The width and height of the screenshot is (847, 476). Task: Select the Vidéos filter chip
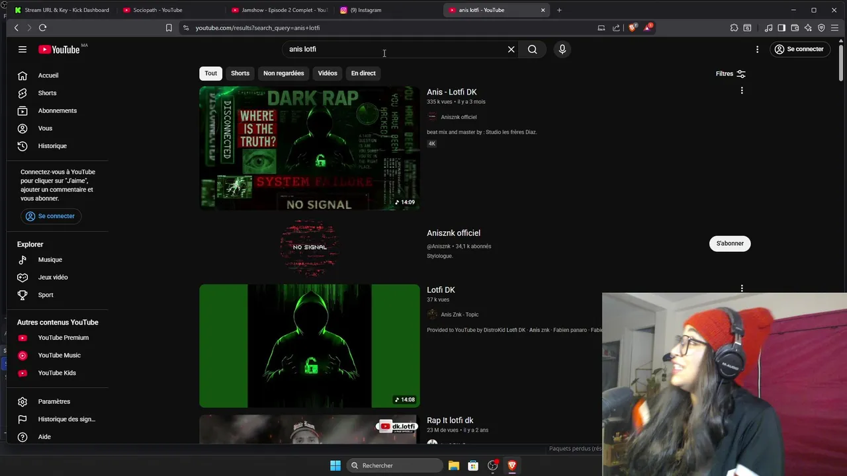(328, 73)
